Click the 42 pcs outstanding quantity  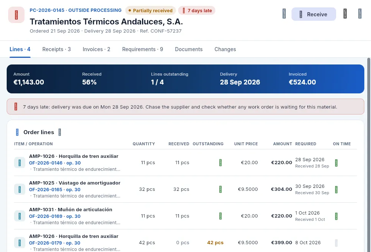[215, 243]
